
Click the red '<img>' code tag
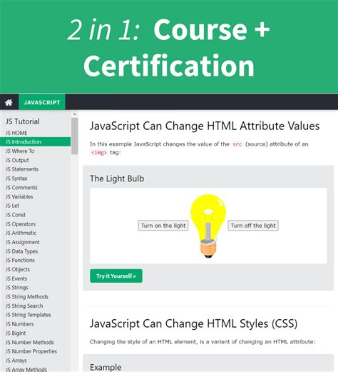point(99,153)
